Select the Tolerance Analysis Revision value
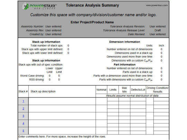The width and height of the screenshot is (187, 140). [x=158, y=26]
